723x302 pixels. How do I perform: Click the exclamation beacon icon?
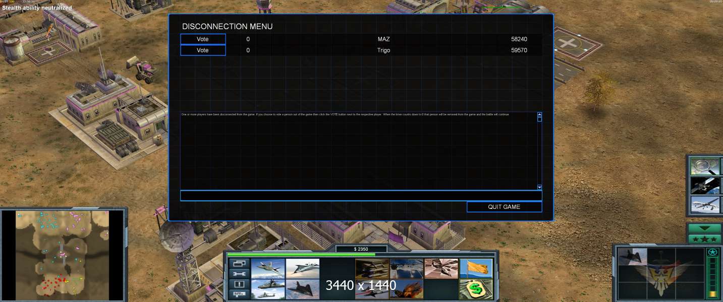click(x=239, y=284)
